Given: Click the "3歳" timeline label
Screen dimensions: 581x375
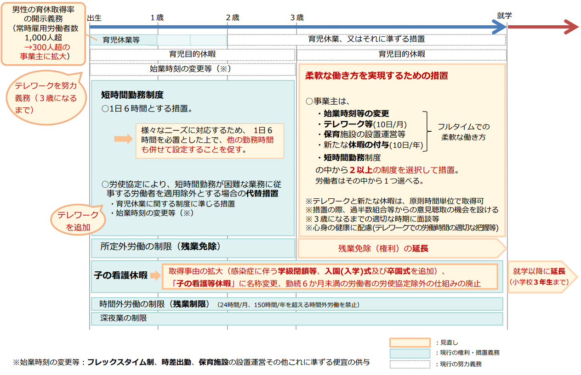Looking at the screenshot, I should click(x=297, y=18).
